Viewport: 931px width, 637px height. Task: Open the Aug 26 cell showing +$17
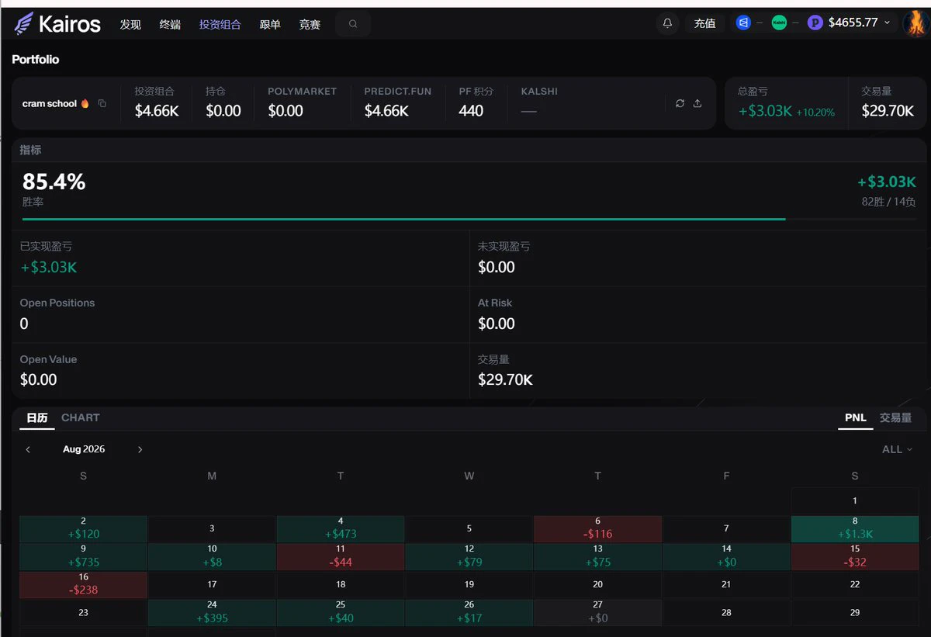click(x=469, y=612)
